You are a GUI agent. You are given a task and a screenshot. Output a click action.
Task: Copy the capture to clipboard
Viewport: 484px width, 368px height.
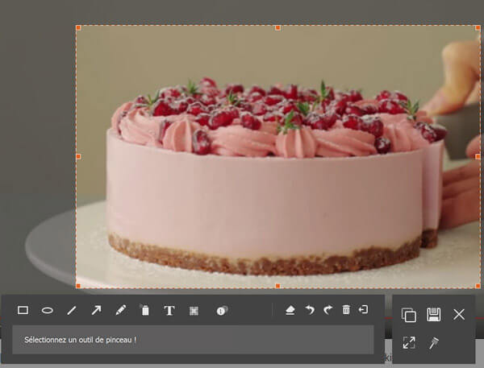[x=409, y=315]
